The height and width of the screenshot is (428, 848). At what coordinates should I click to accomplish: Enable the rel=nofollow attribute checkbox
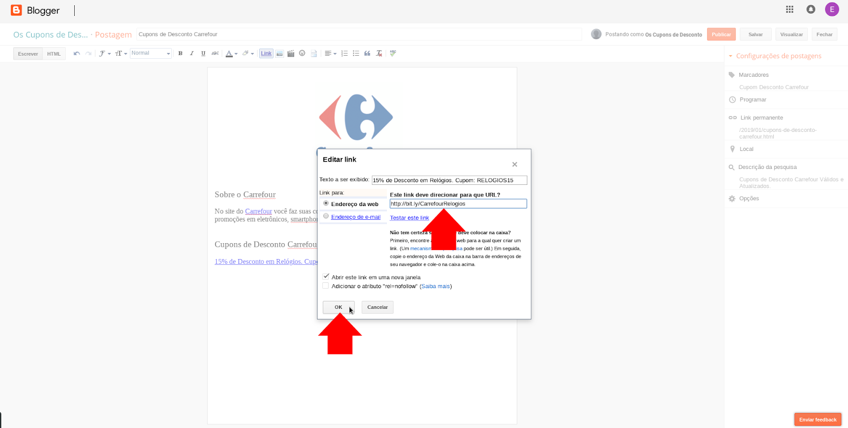[x=325, y=286]
